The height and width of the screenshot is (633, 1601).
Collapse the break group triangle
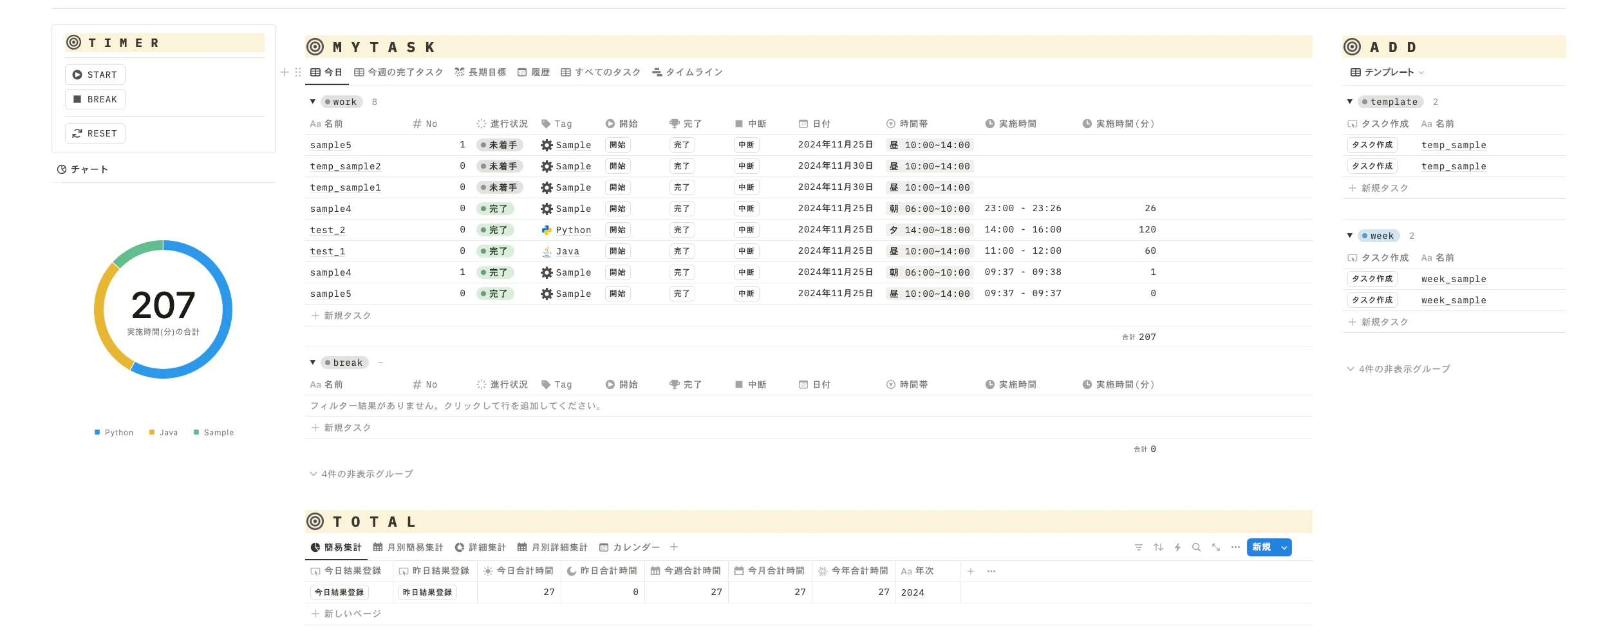pos(313,363)
